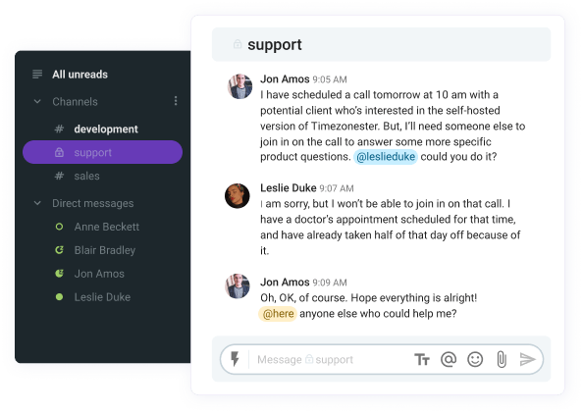Collapse the Direct messages section chevron

pos(37,203)
